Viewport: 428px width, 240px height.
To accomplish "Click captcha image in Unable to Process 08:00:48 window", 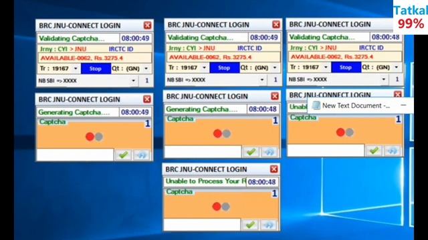I will coord(221,207).
